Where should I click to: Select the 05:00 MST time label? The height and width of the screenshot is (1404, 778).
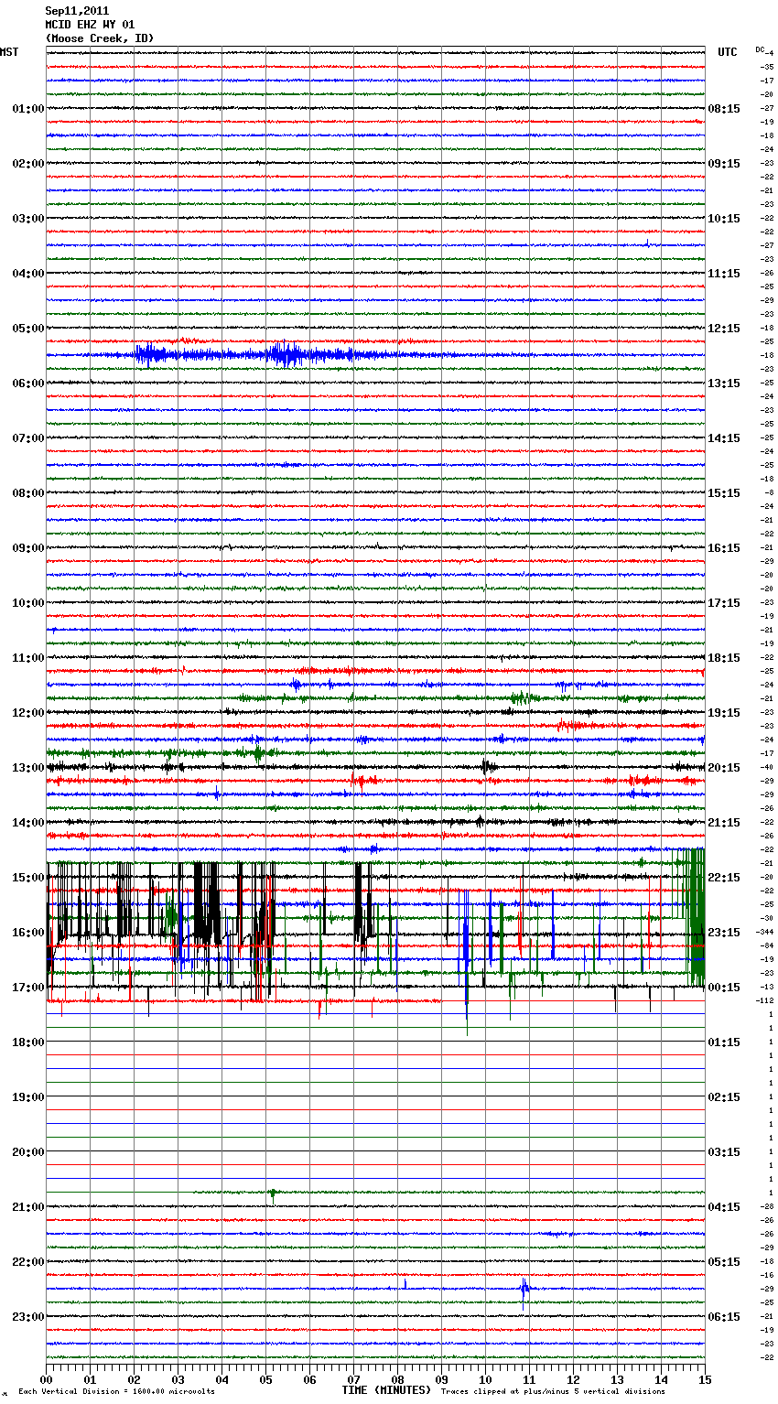pos(28,329)
